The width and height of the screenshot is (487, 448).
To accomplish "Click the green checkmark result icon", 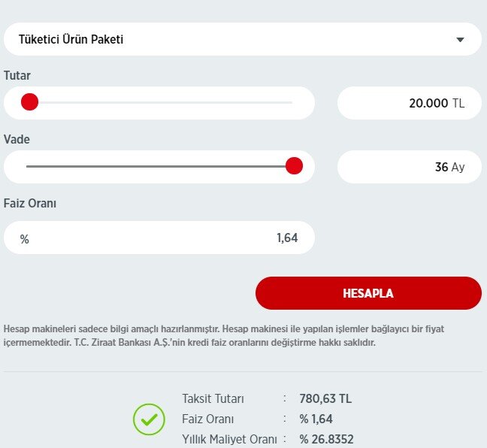I will tap(149, 419).
